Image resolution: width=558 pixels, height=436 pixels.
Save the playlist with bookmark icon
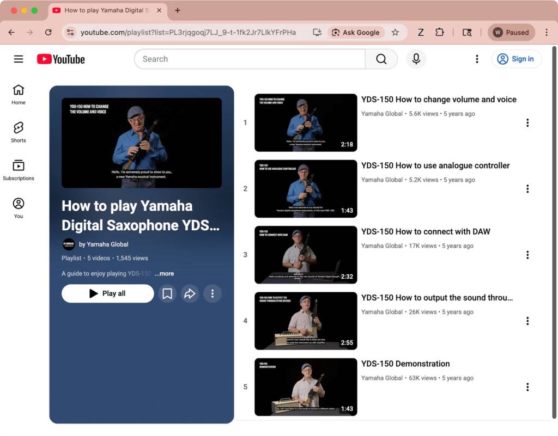click(x=167, y=294)
